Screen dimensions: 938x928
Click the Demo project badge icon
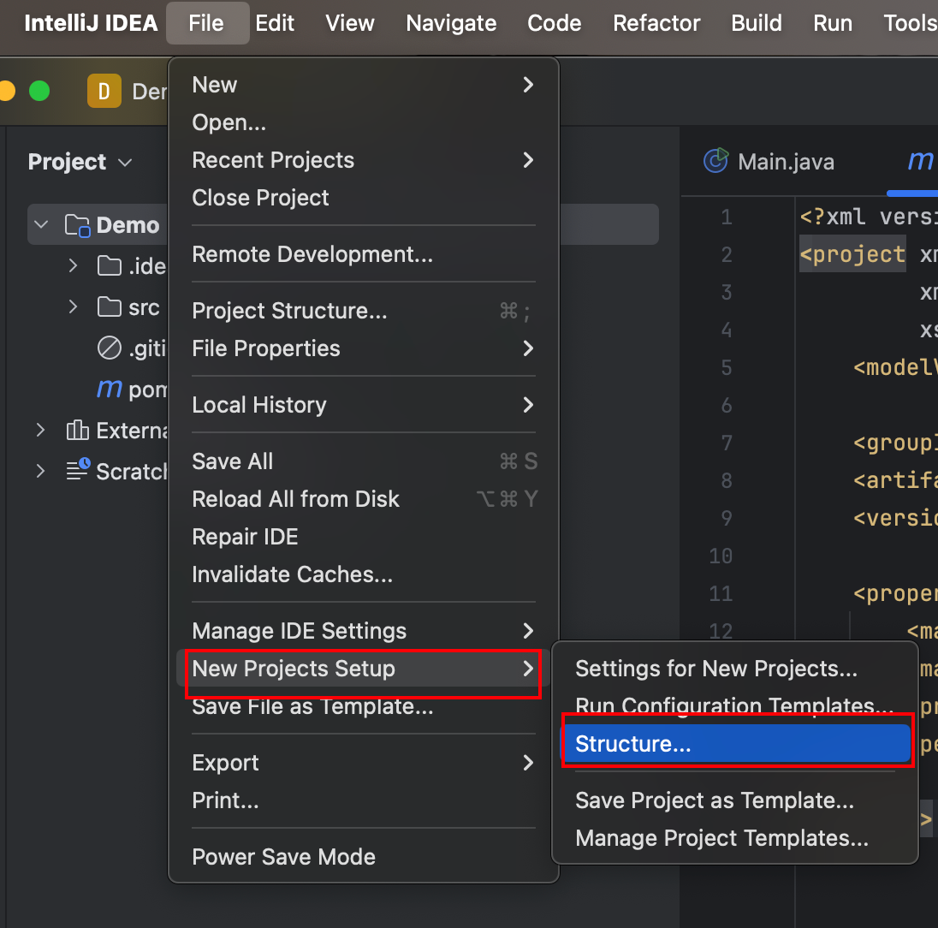[104, 91]
